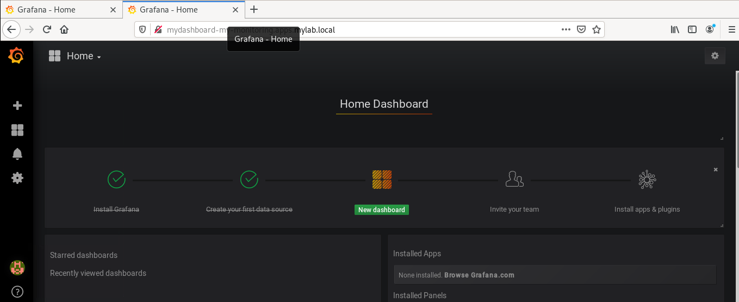Close the second Grafana - Home tab
739x302 pixels.
point(235,10)
